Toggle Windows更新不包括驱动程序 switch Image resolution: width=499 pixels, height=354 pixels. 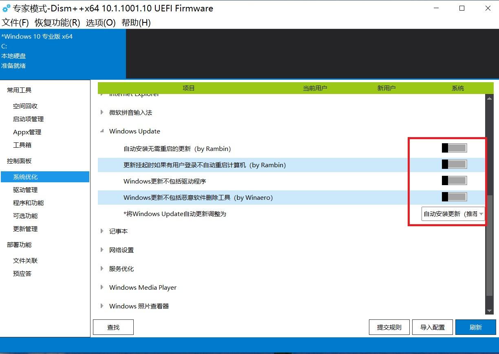point(454,180)
